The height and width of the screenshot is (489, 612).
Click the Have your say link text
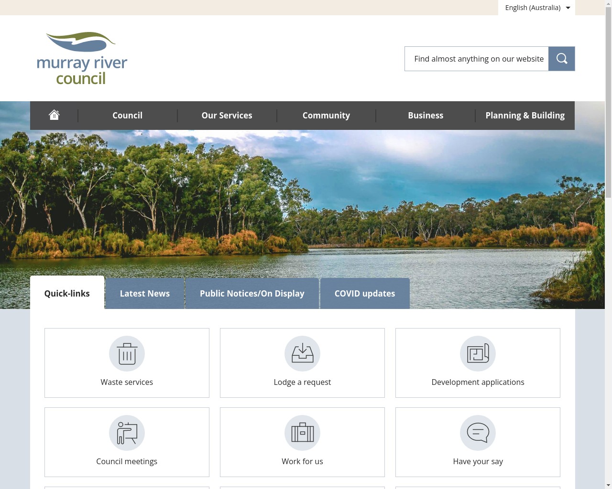tap(478, 461)
